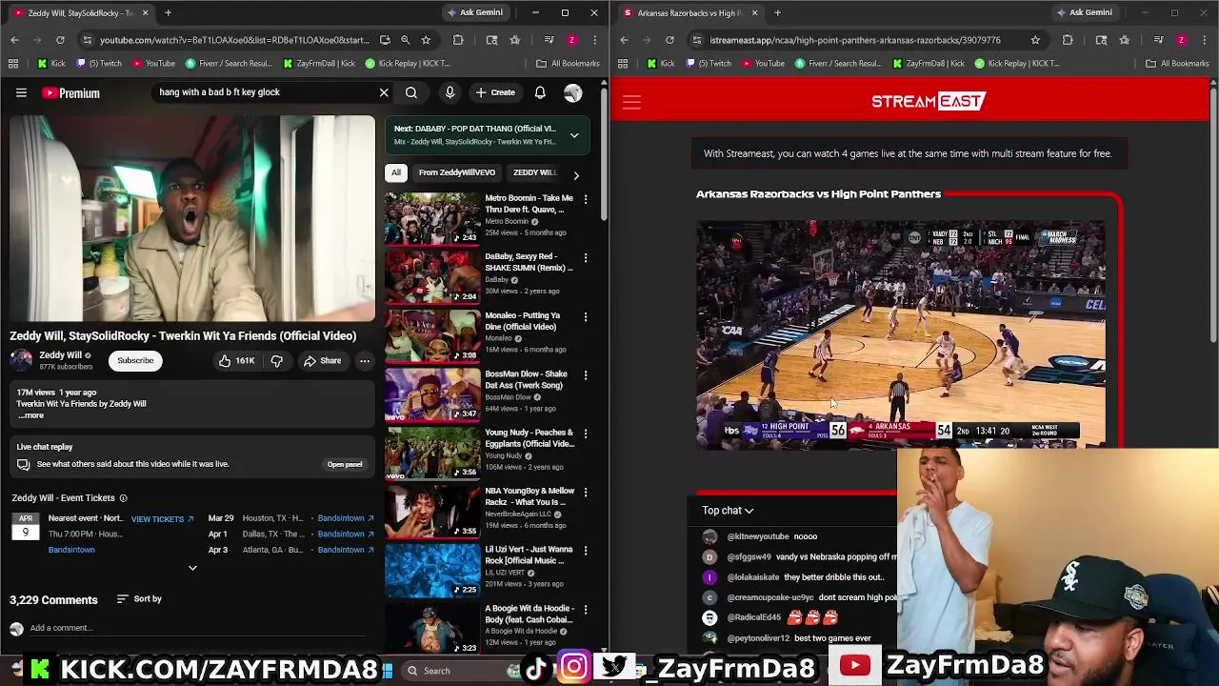Expand the video description with ...more
Image resolution: width=1219 pixels, height=686 pixels.
click(31, 415)
